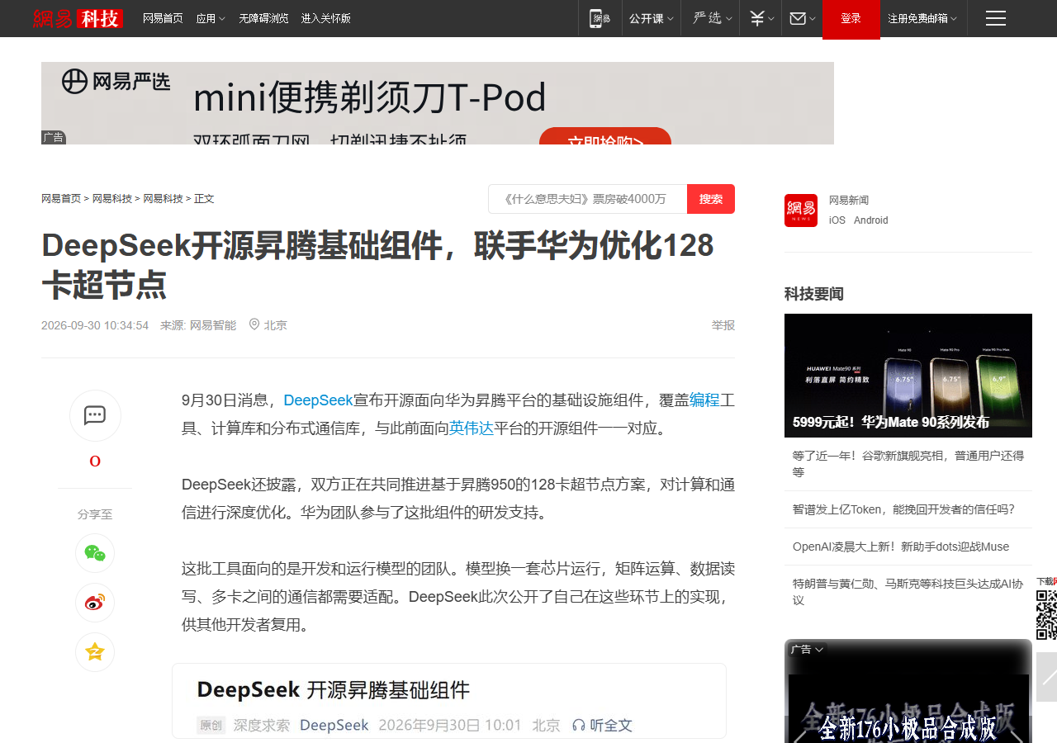
Task: Open the 严选 dropdown in header
Action: [x=711, y=18]
